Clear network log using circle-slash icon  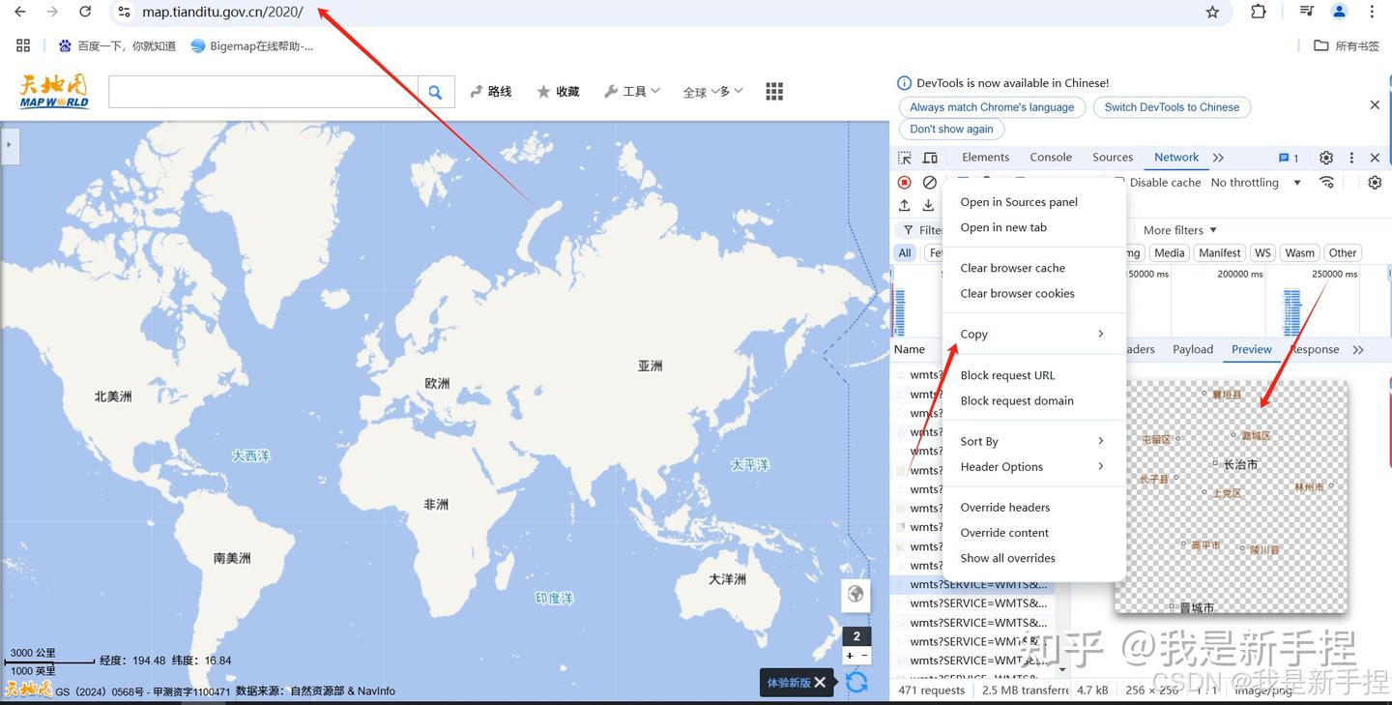tap(929, 182)
